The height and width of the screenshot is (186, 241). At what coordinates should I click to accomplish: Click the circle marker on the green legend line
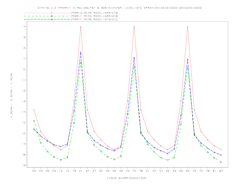point(52,16)
